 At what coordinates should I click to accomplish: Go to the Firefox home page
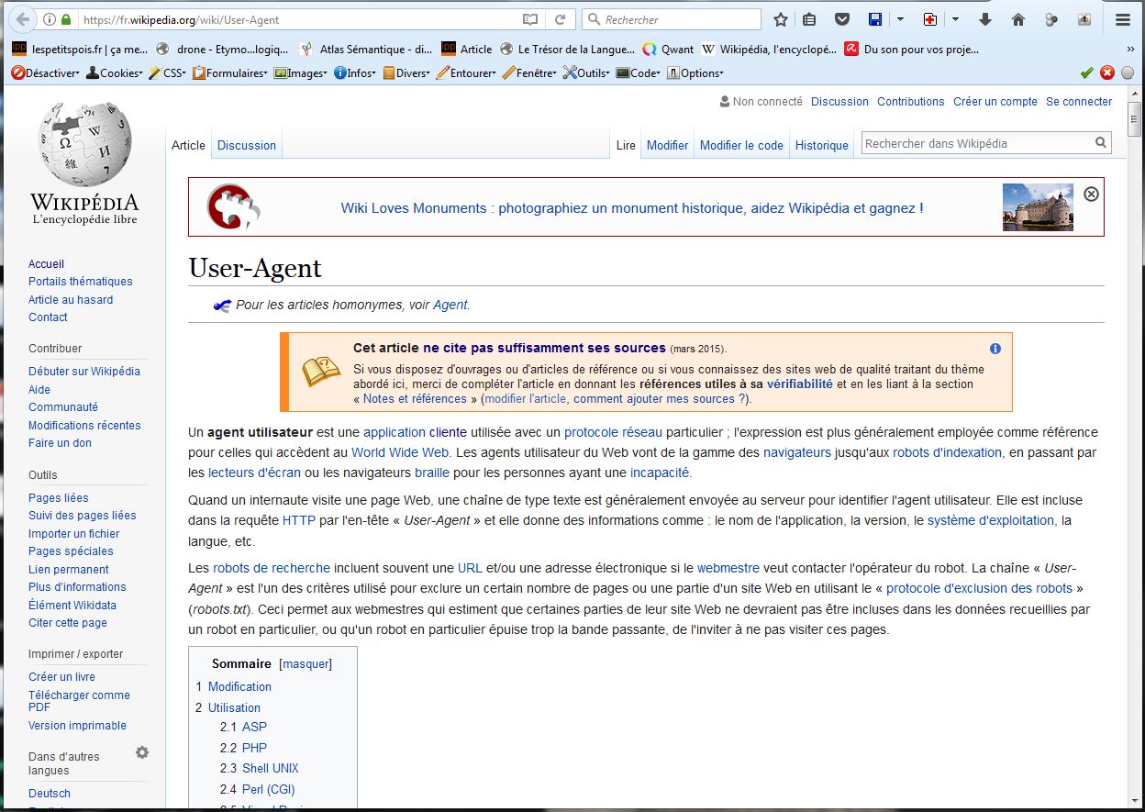pos(1017,19)
